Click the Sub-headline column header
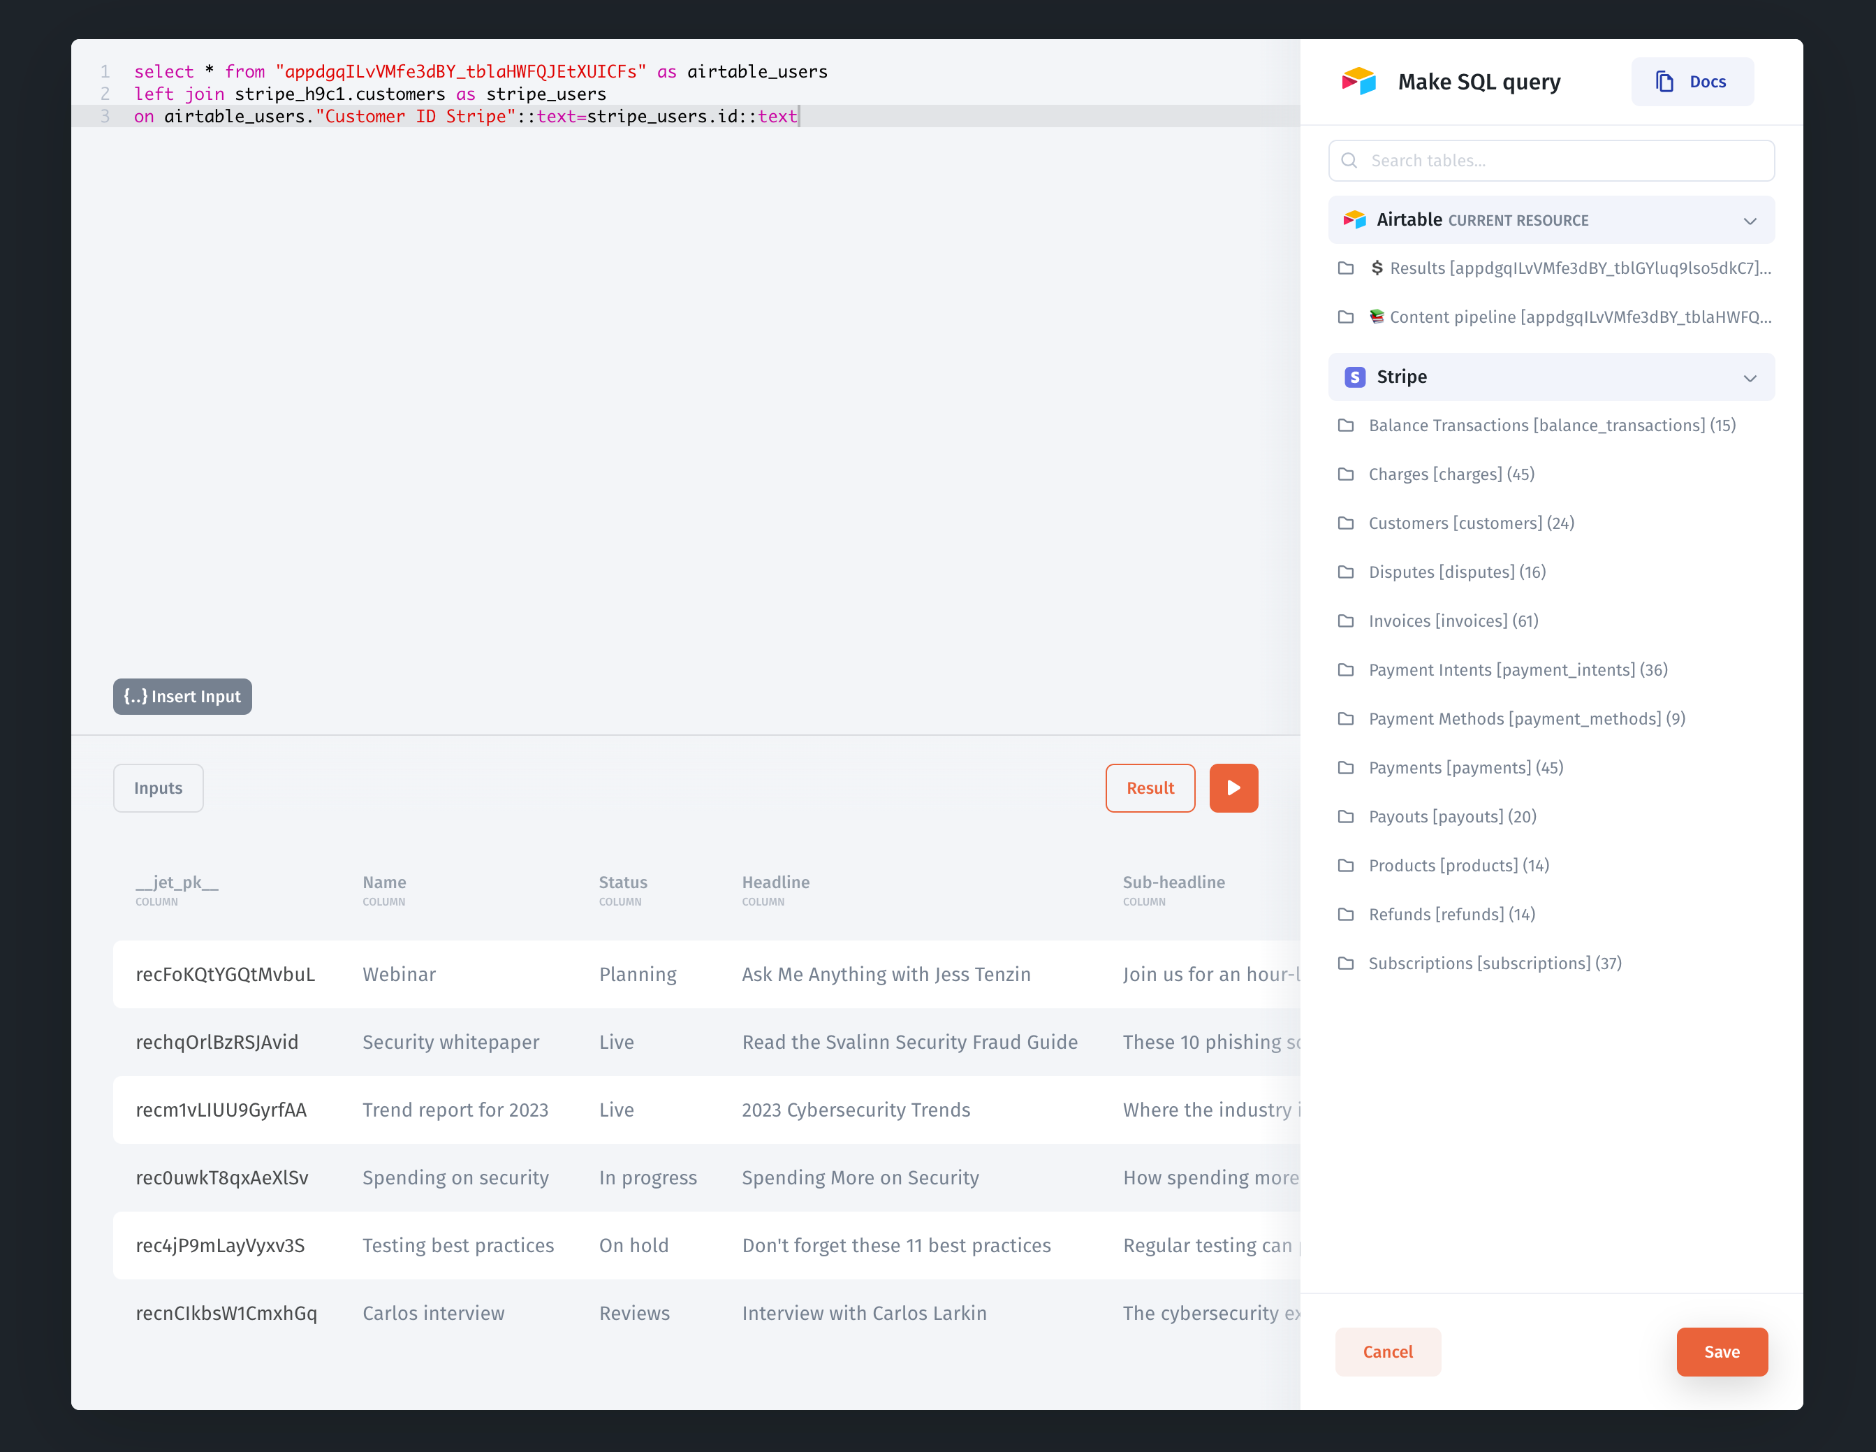 (1173, 890)
